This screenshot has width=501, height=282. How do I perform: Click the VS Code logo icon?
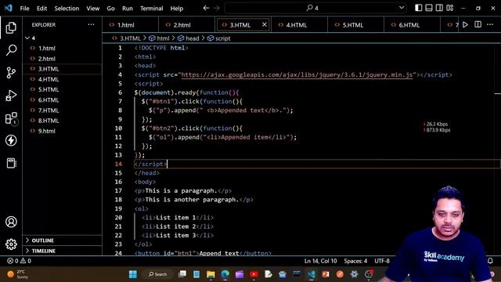9,8
